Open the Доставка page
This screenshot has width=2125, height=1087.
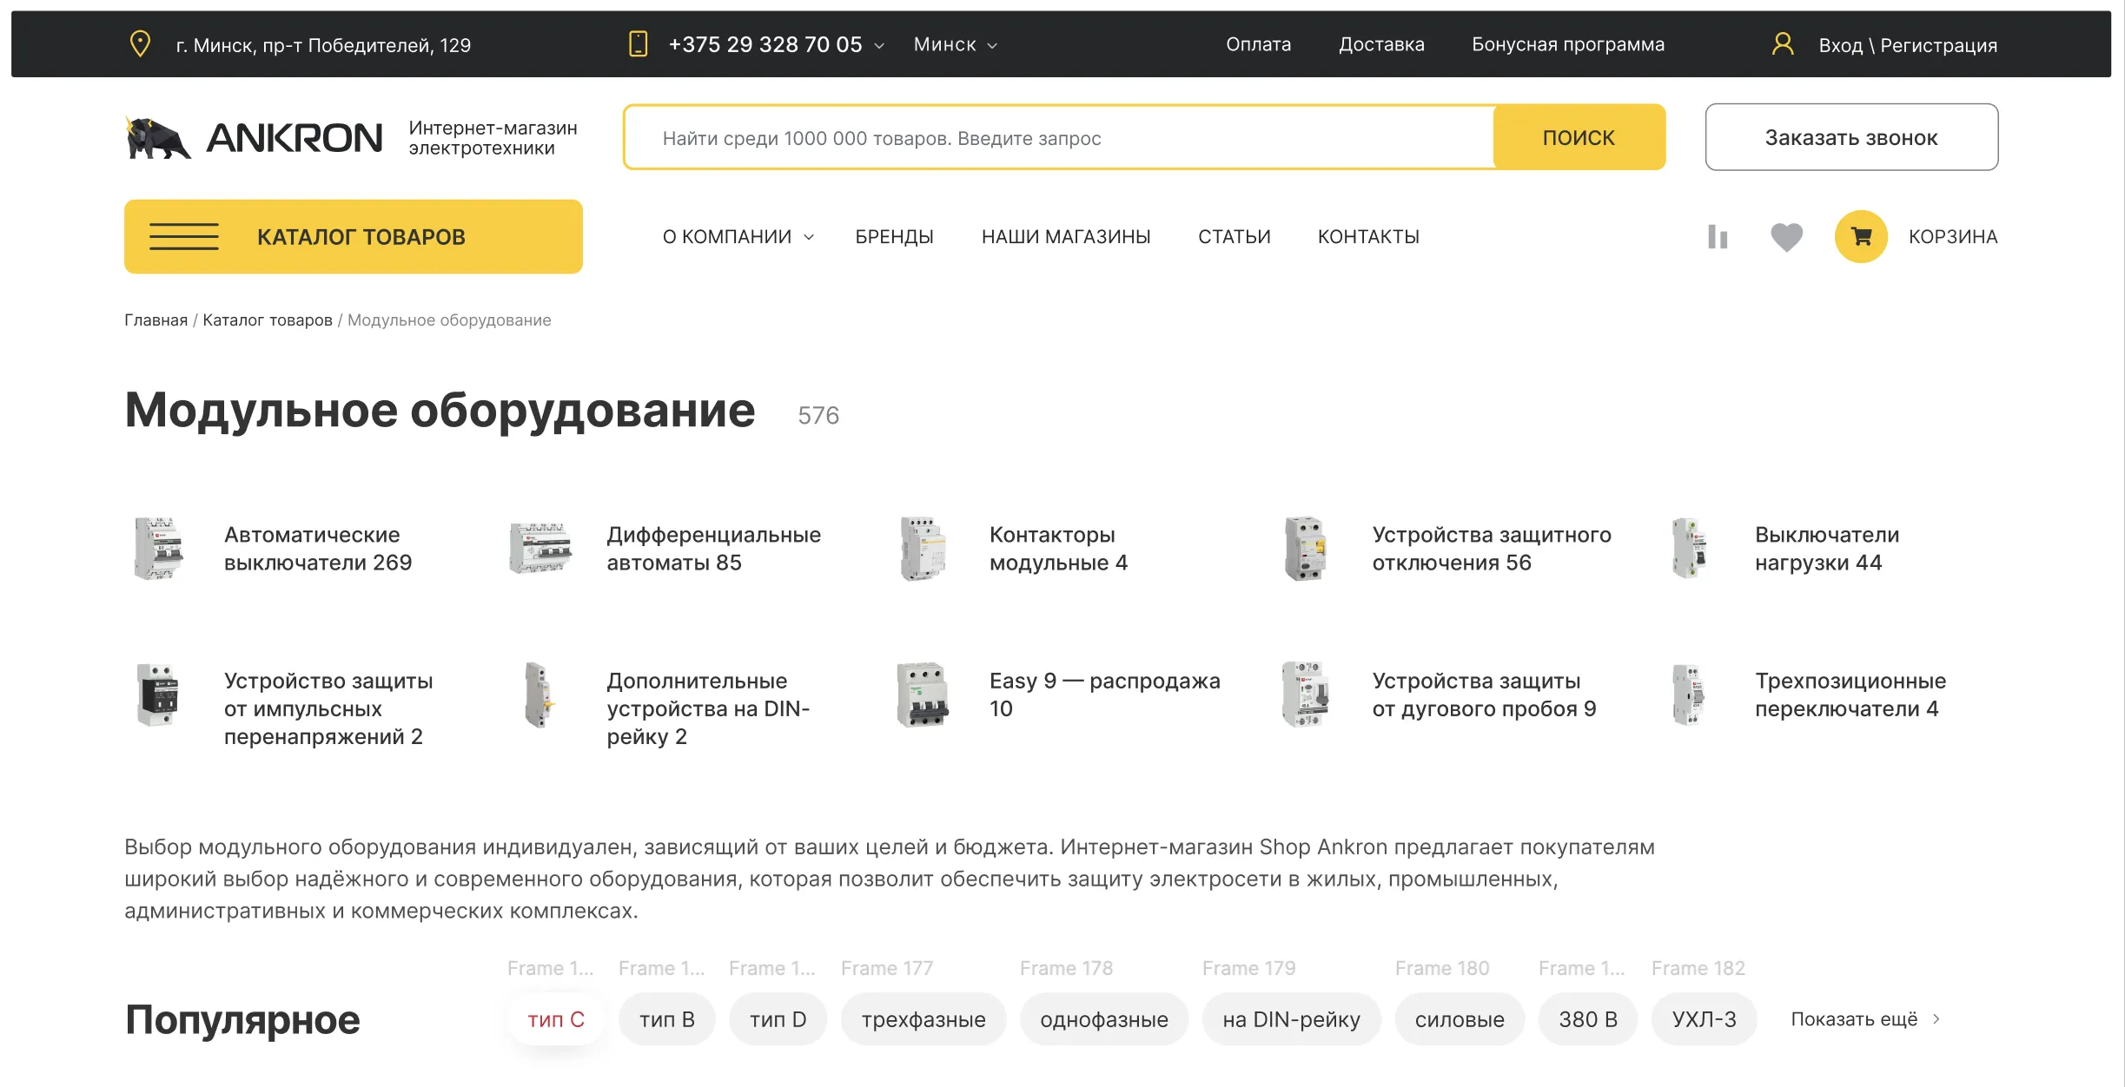1381,44
